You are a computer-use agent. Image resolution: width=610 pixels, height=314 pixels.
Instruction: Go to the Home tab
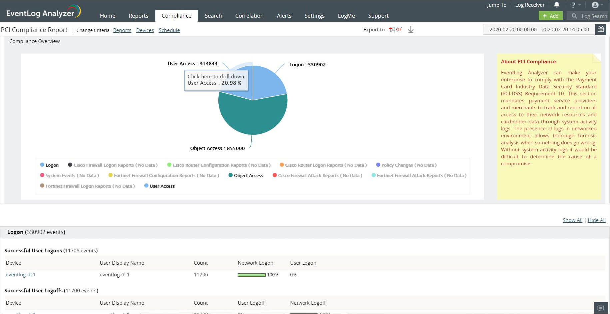point(108,16)
